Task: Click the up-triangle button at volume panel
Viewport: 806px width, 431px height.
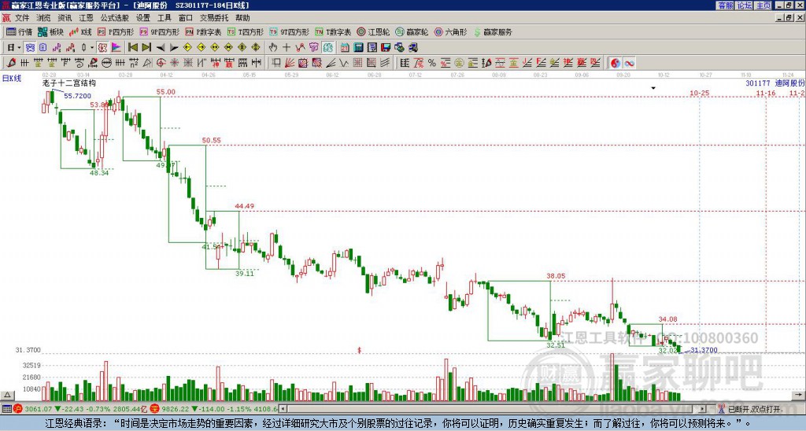Action: 7,395
